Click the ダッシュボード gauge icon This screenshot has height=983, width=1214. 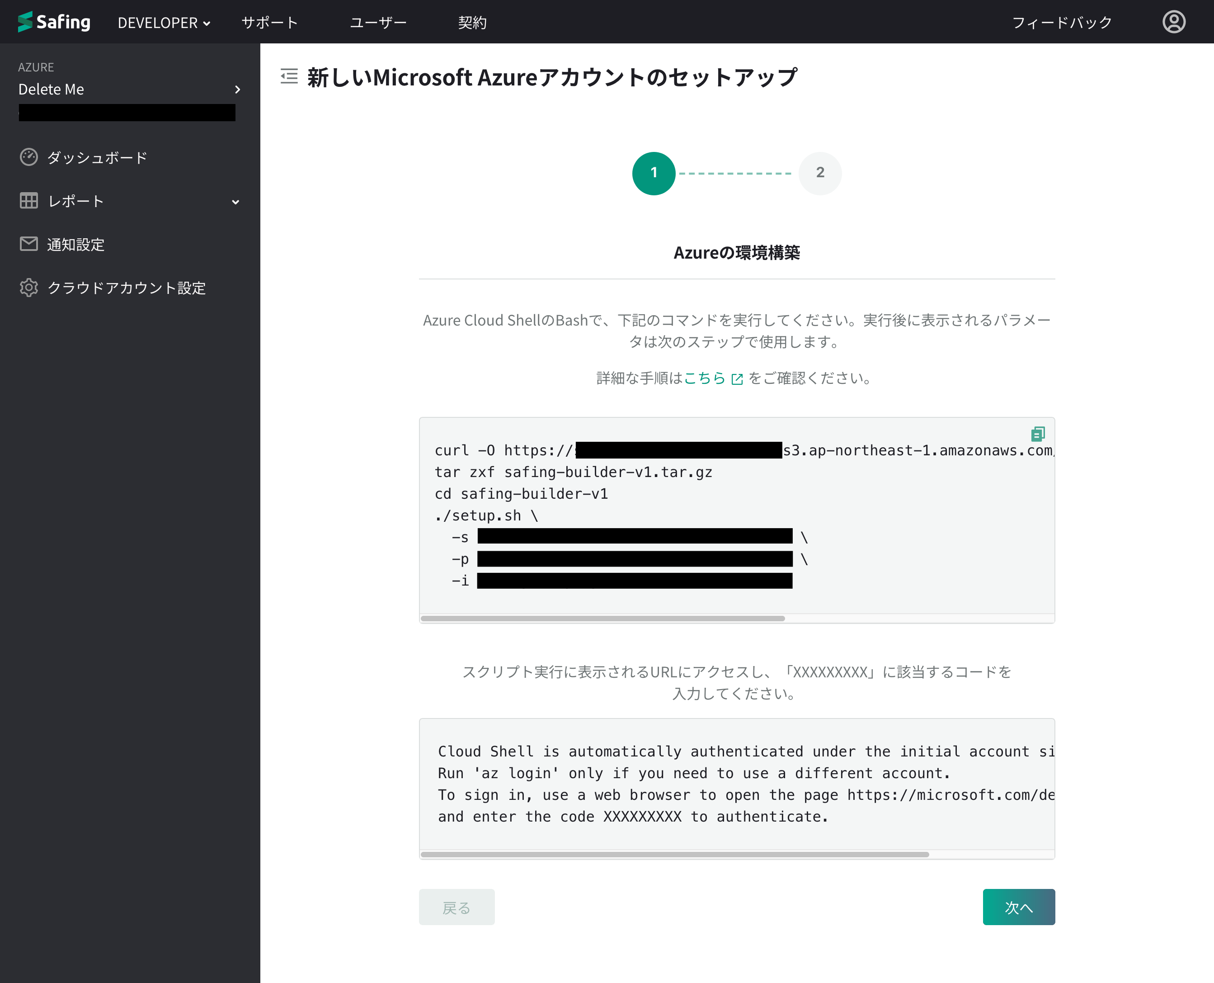(x=29, y=157)
